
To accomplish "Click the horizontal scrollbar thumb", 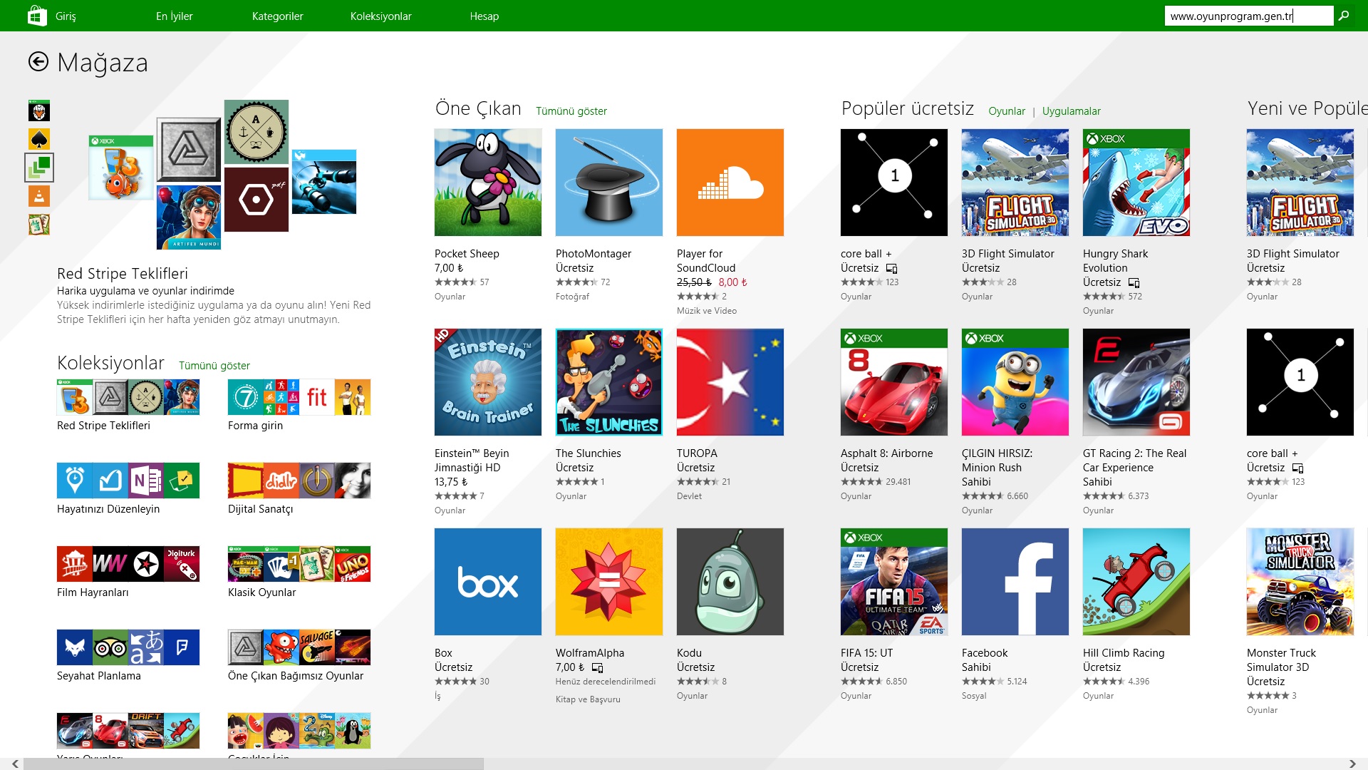I will (x=254, y=764).
